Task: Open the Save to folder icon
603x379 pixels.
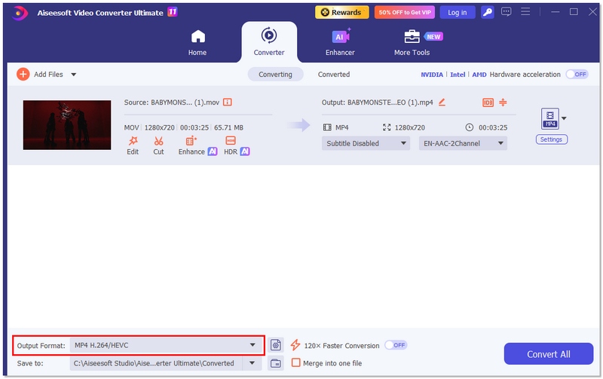Action: click(x=276, y=363)
